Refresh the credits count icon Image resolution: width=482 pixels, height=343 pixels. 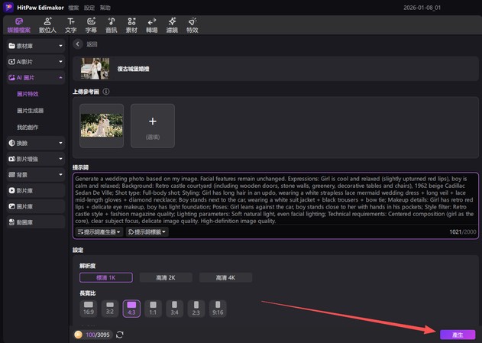(120, 335)
